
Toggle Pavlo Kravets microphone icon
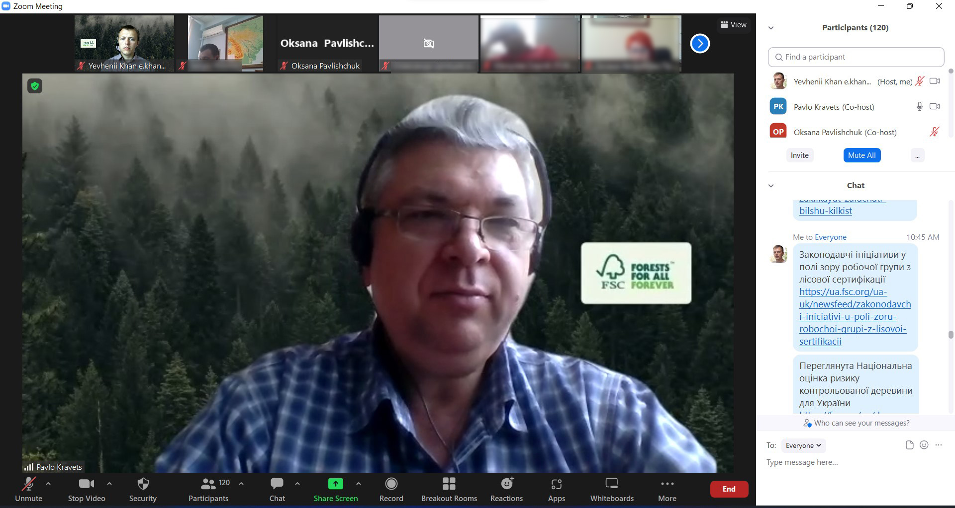point(920,106)
